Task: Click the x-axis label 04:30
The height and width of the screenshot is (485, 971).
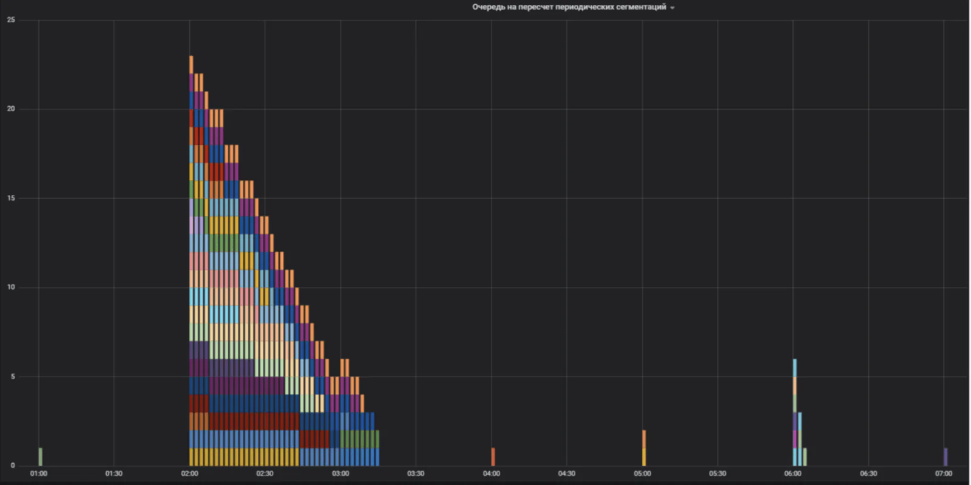Action: 567,473
